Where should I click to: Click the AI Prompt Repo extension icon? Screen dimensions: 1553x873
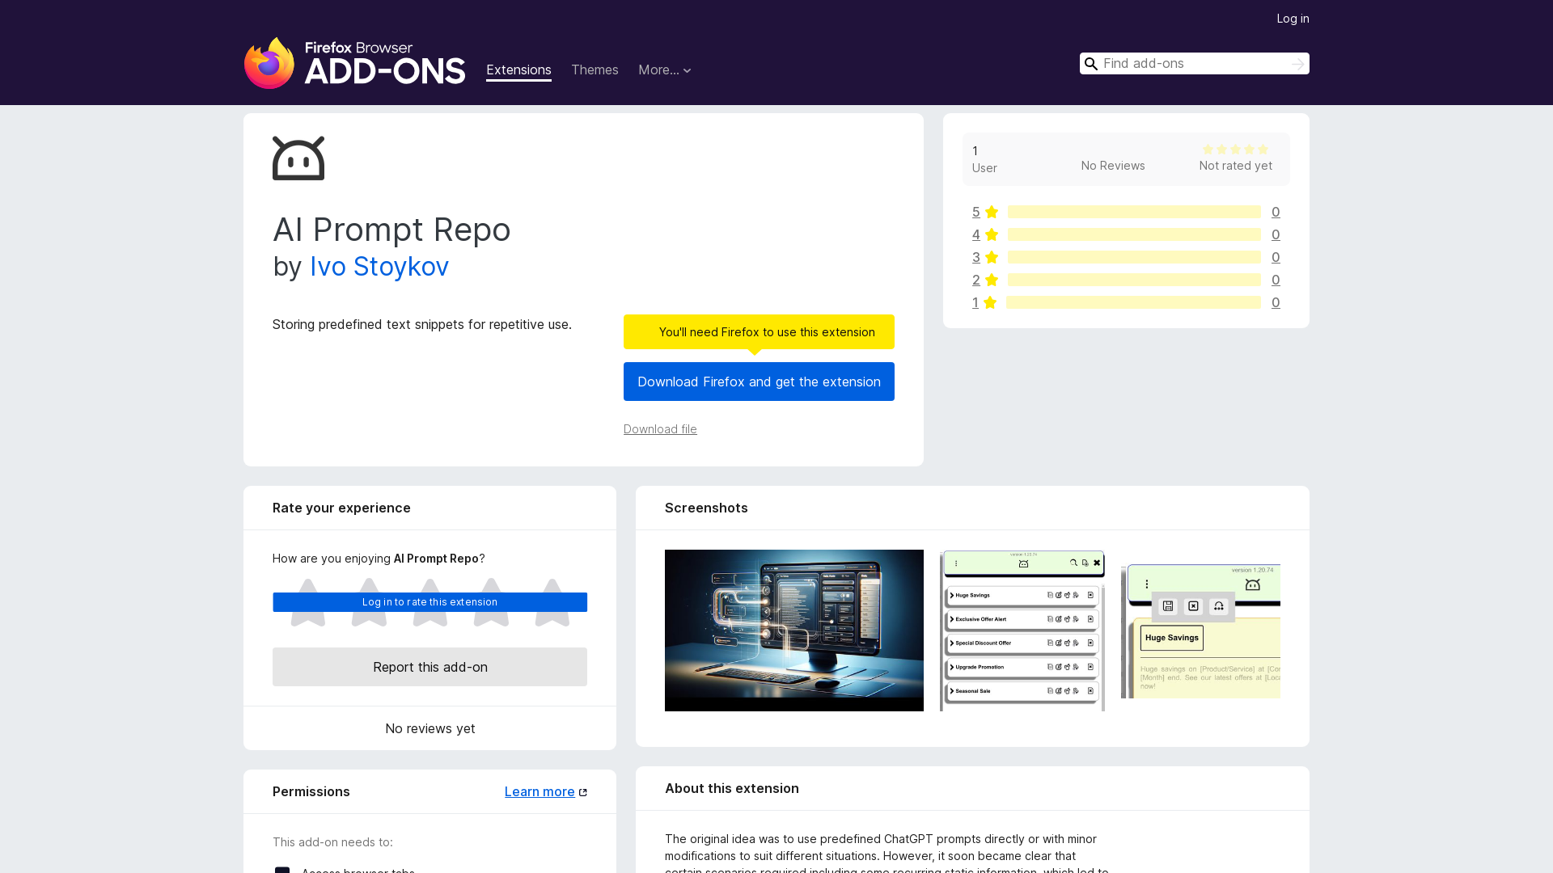click(298, 158)
